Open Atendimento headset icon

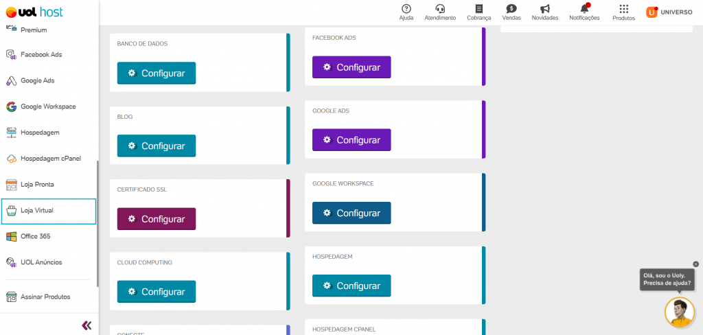point(440,8)
